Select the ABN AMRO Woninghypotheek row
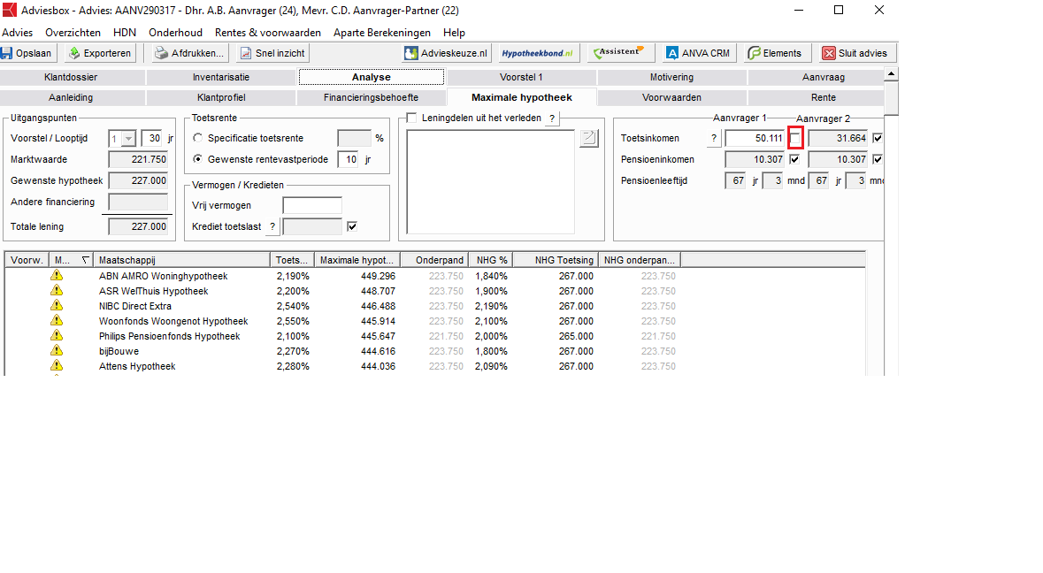Viewport: 1043px width, 573px height. (x=435, y=276)
